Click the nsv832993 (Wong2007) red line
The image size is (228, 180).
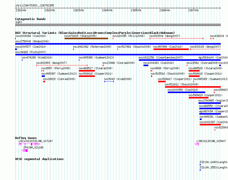(x=62, y=65)
